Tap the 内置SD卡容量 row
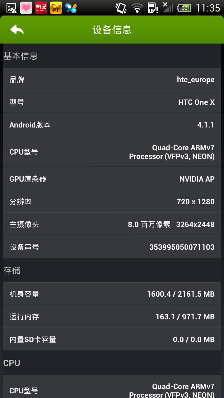Viewport: 224px width, 398px height. pos(112,340)
